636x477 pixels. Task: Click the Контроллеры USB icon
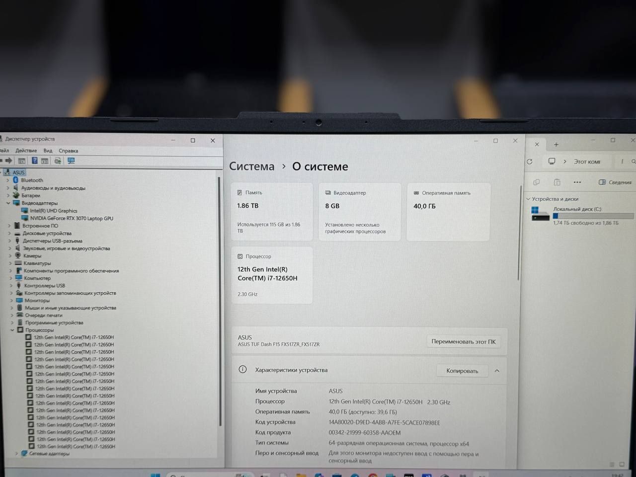[x=19, y=285]
